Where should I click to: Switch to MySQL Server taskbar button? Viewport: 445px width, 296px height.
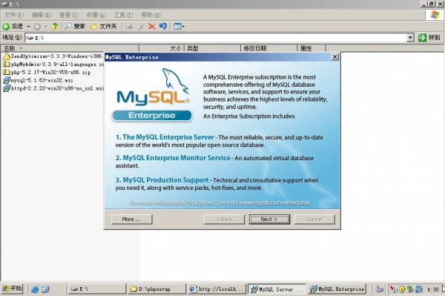277,289
